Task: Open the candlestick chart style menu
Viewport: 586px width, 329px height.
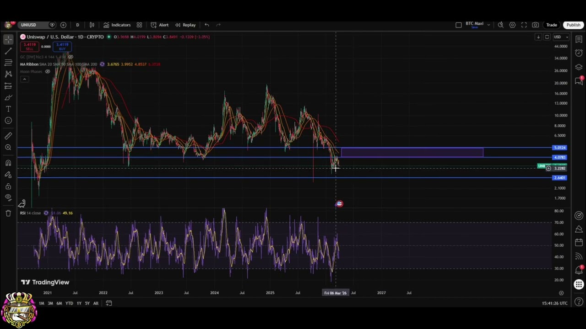Action: click(x=92, y=25)
